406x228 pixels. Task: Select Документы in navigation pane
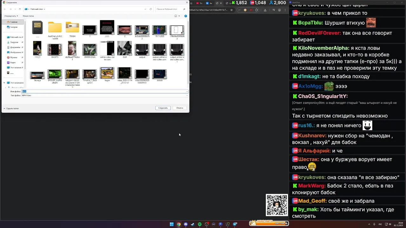15,47
